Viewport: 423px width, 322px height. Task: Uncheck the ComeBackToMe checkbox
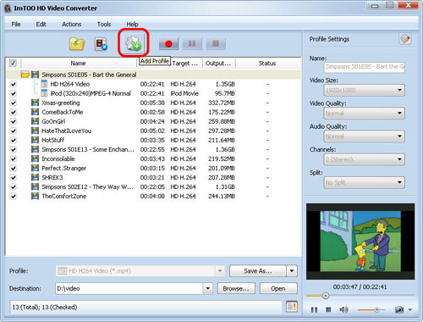point(14,112)
